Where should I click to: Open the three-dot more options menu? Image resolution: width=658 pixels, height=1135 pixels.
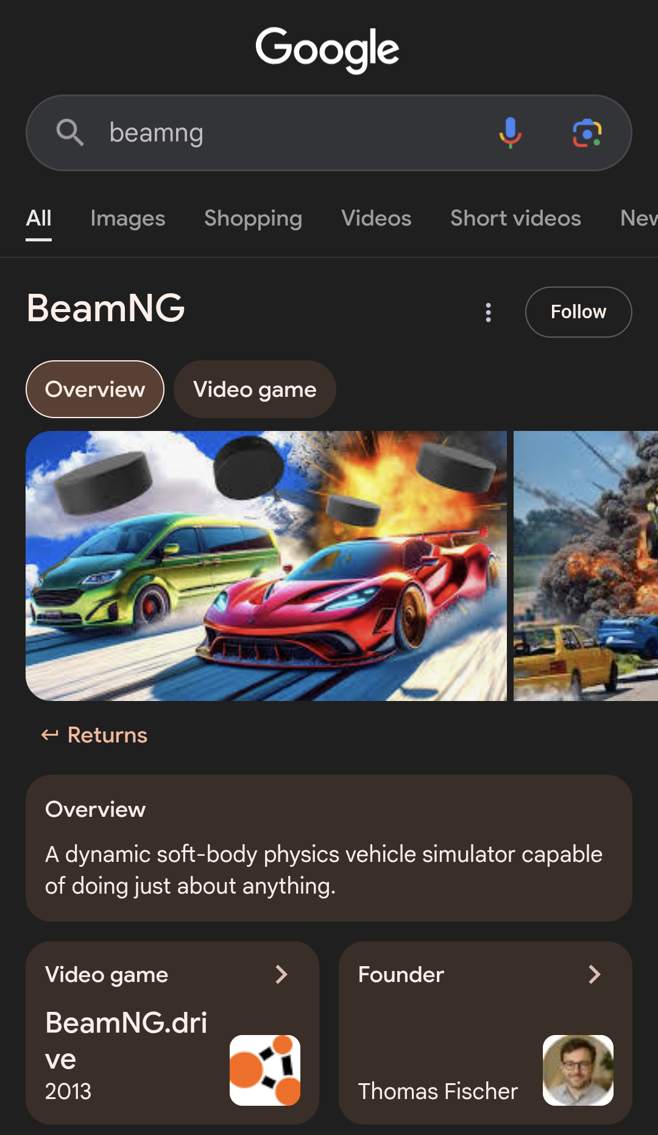[x=488, y=312]
